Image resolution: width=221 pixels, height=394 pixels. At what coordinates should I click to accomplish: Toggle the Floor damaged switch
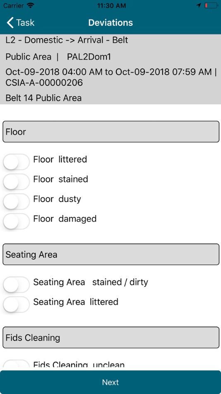(16, 221)
